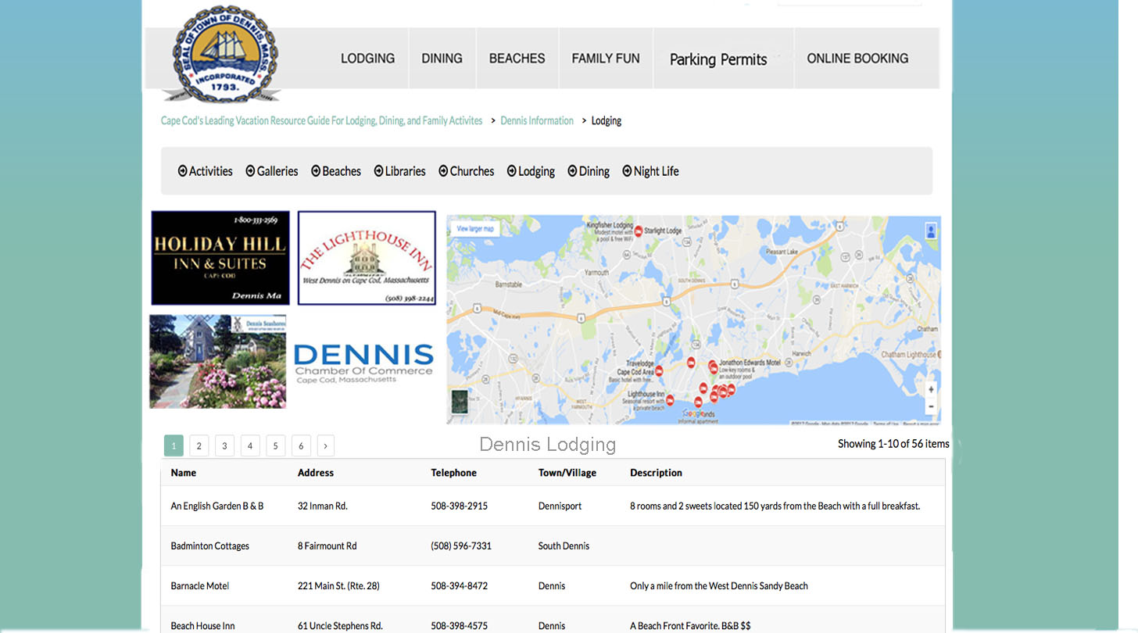Go to results page 6
Screen dimensions: 1138x633
[x=301, y=445]
